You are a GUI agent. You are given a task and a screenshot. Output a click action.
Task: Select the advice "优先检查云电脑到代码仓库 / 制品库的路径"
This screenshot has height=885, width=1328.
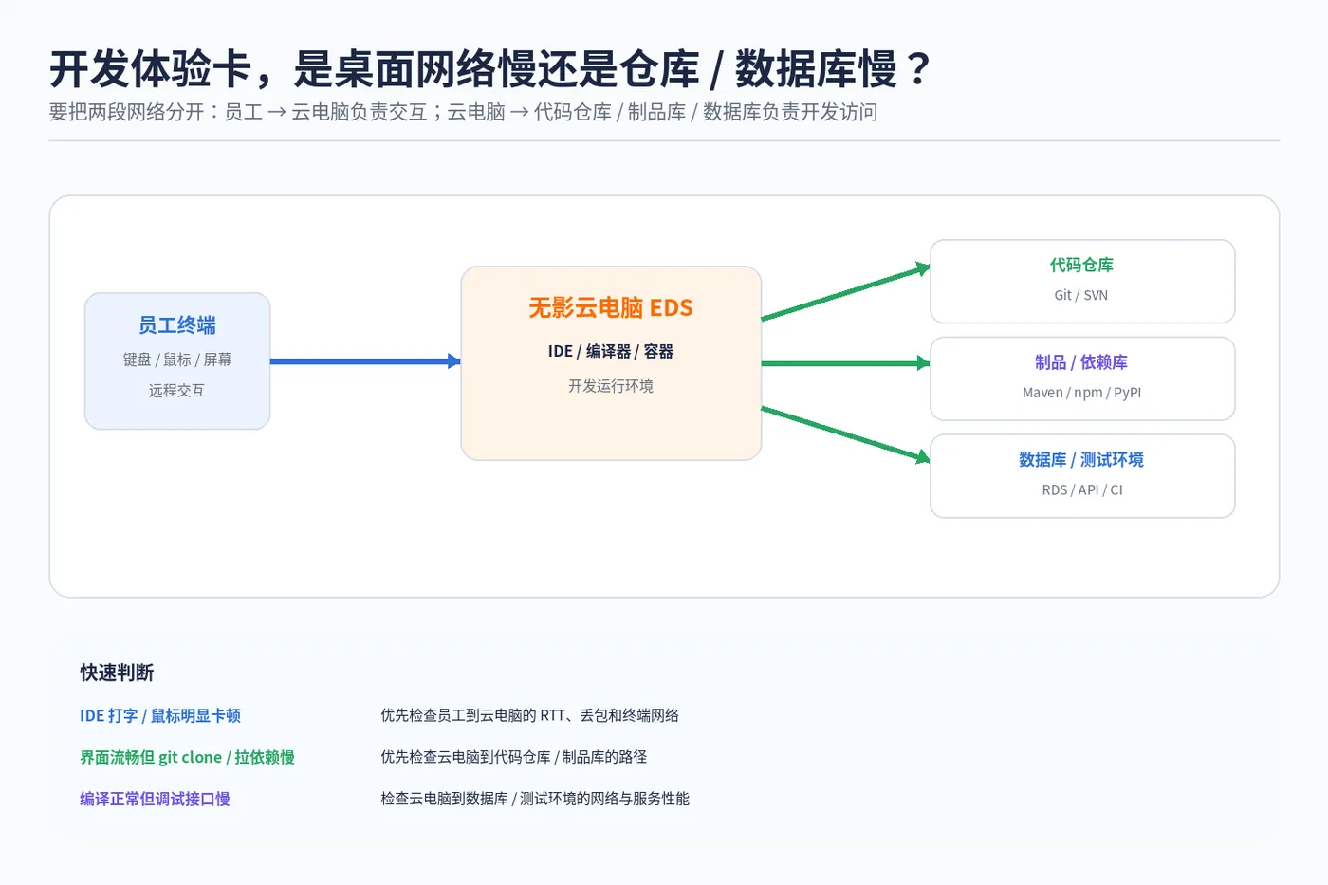coord(514,757)
